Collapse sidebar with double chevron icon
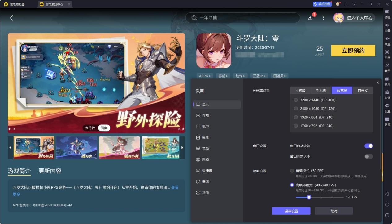The height and width of the screenshot is (224, 392). (x=387, y=4)
